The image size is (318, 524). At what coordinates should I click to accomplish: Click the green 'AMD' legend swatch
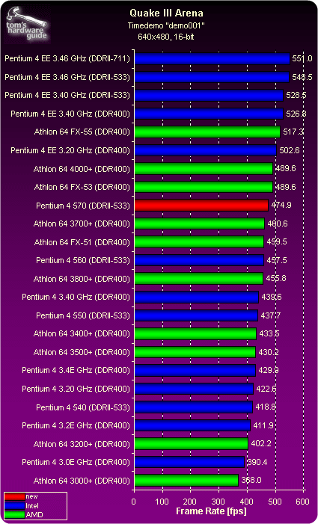14,514
